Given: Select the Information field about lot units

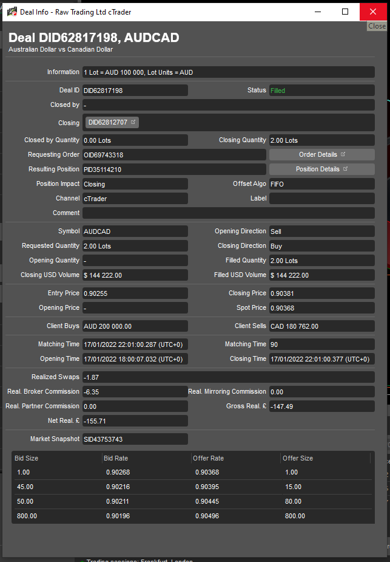Looking at the screenshot, I should pos(229,72).
